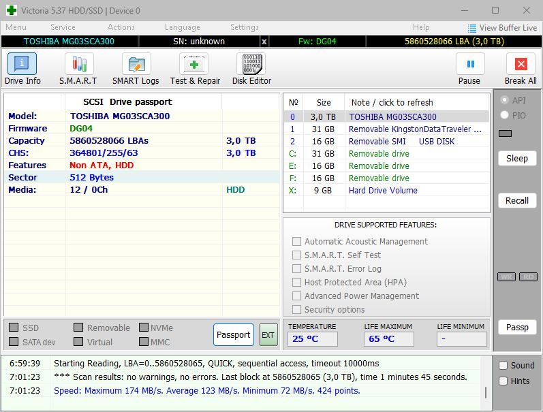Click the Life Minimum field

point(462,339)
